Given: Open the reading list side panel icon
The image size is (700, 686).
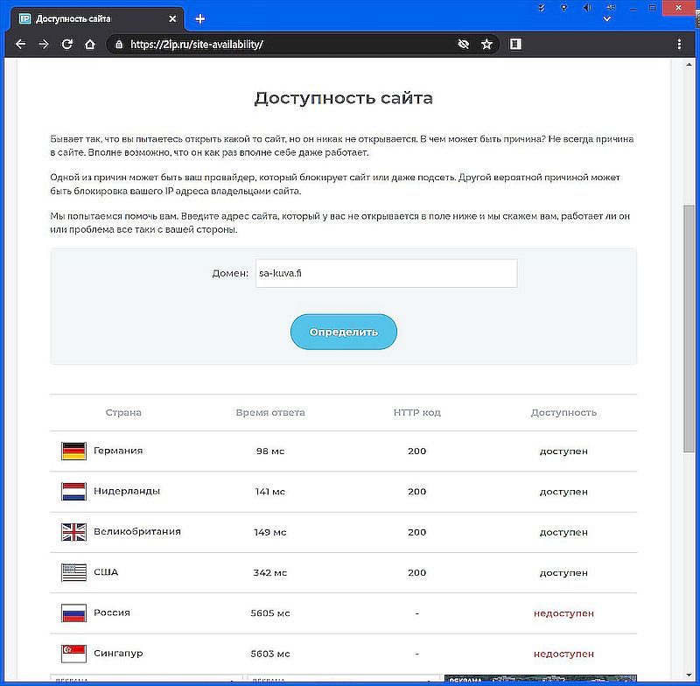Looking at the screenshot, I should pyautogui.click(x=516, y=45).
